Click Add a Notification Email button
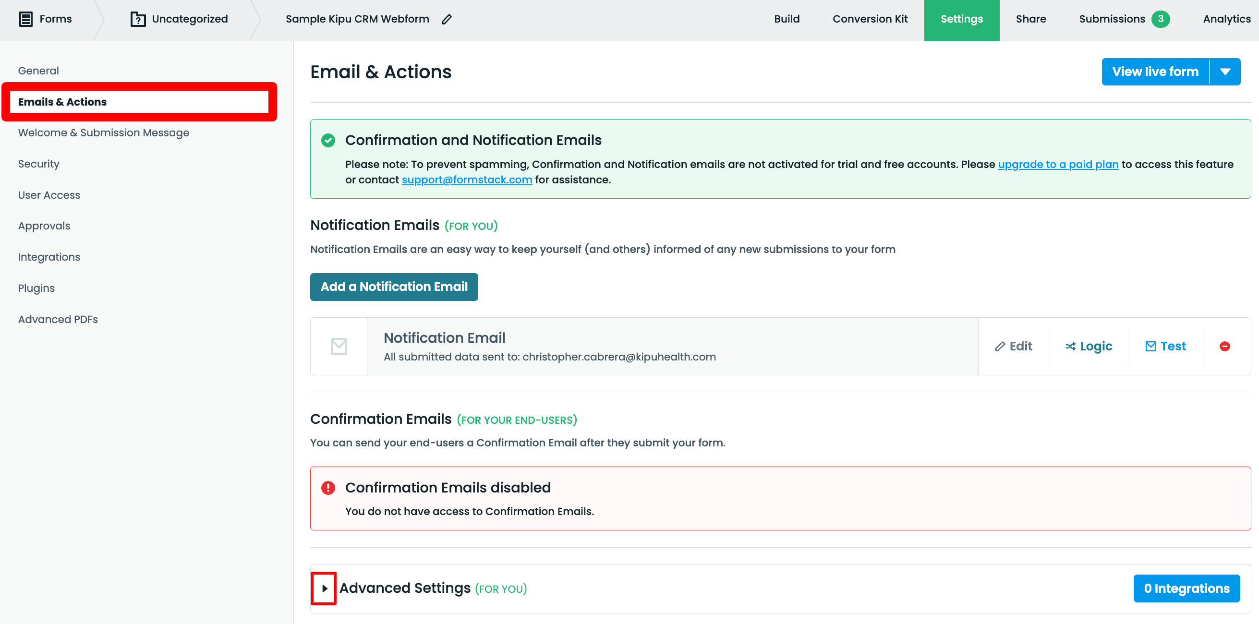The width and height of the screenshot is (1259, 624). pyautogui.click(x=394, y=287)
